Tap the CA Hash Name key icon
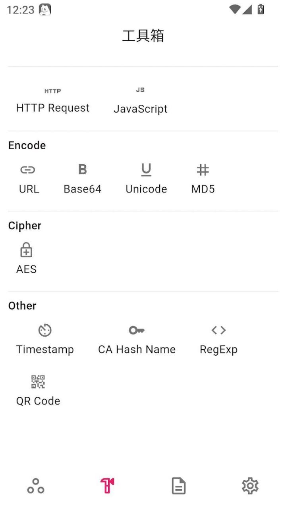Image resolution: width=286 pixels, height=508 pixels. [x=137, y=330]
